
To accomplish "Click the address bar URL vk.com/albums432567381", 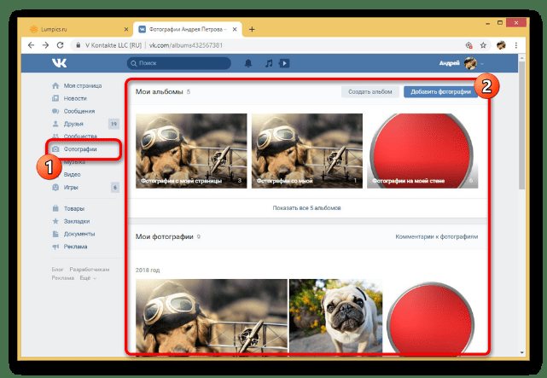I will pos(186,45).
